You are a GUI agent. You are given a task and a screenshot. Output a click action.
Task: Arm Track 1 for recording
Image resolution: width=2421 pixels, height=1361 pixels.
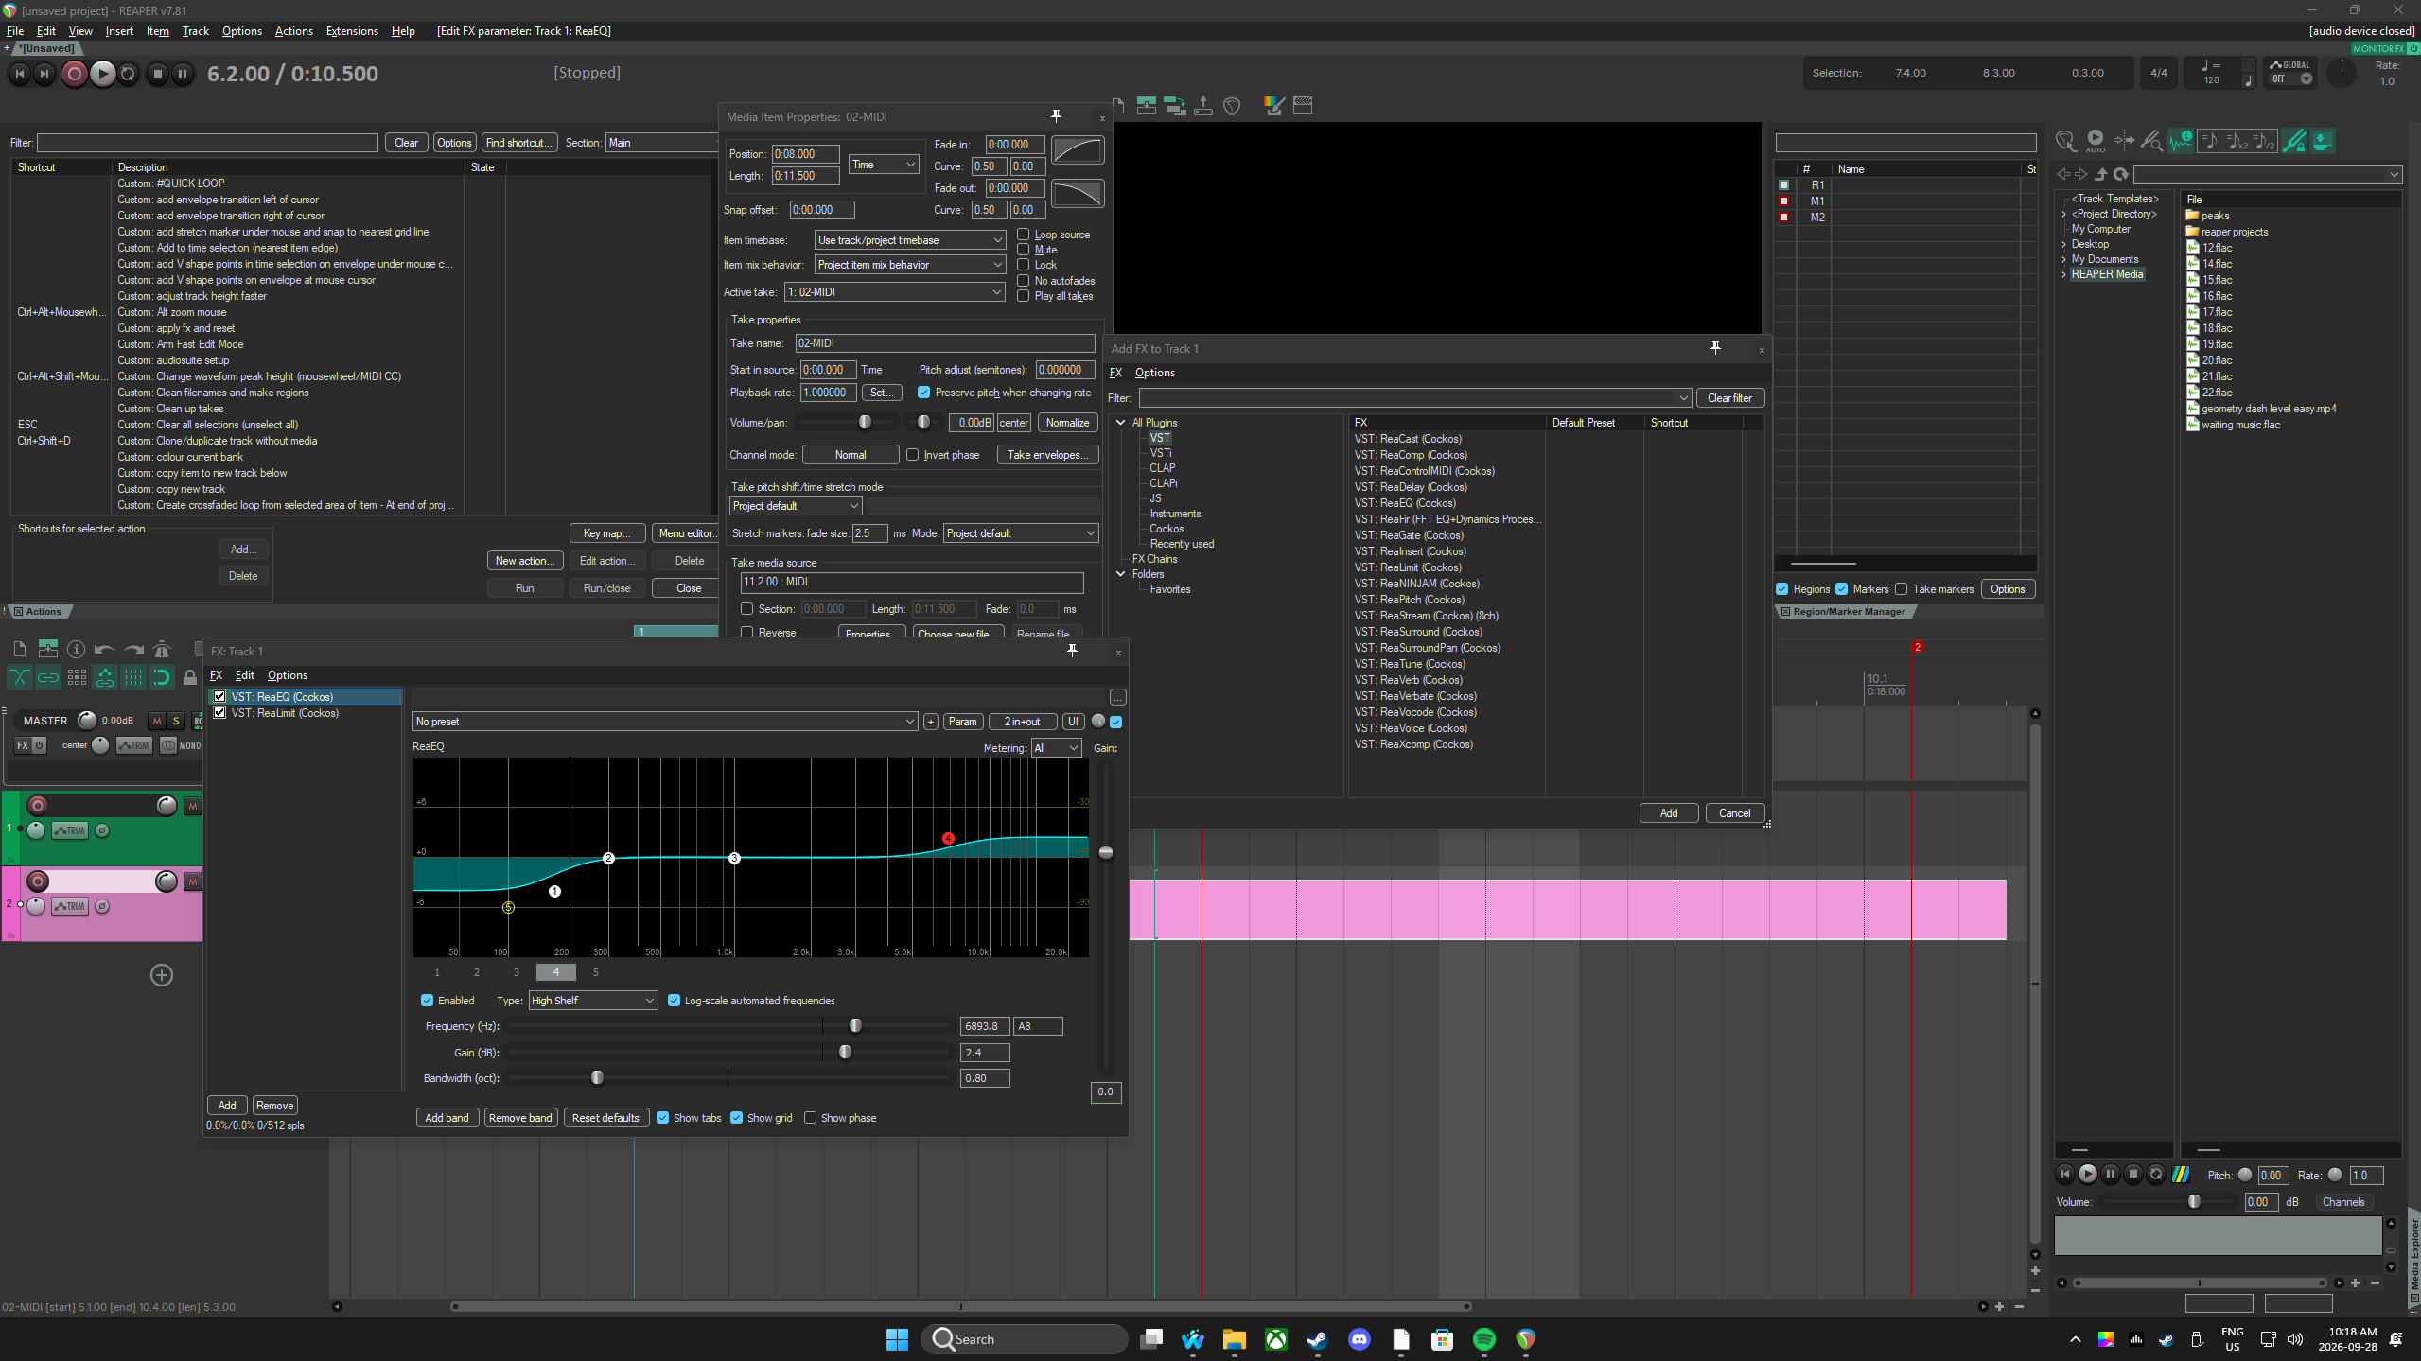[x=38, y=805]
